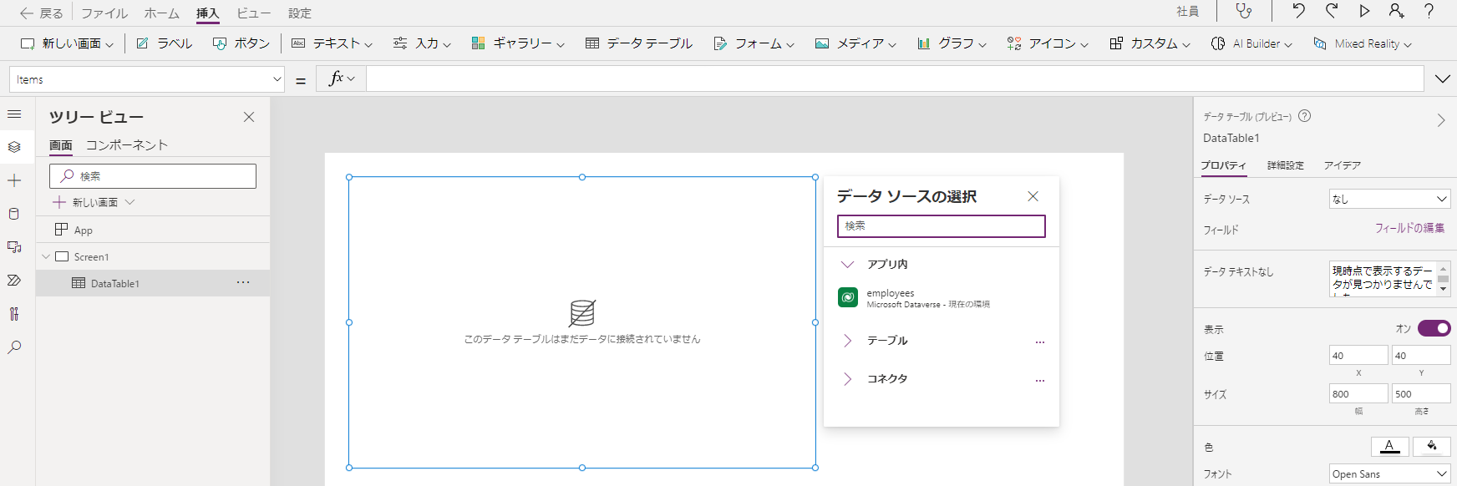Collapse the properties pane chevron

point(1441,120)
